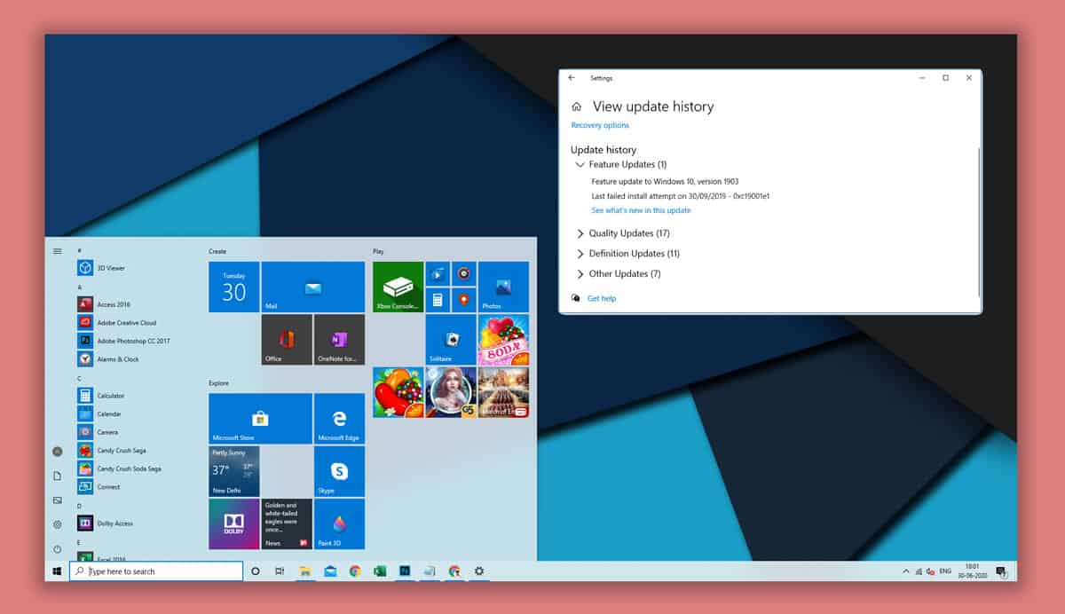Open Cortana from the taskbar
Viewport: 1065px width, 614px height.
[256, 571]
